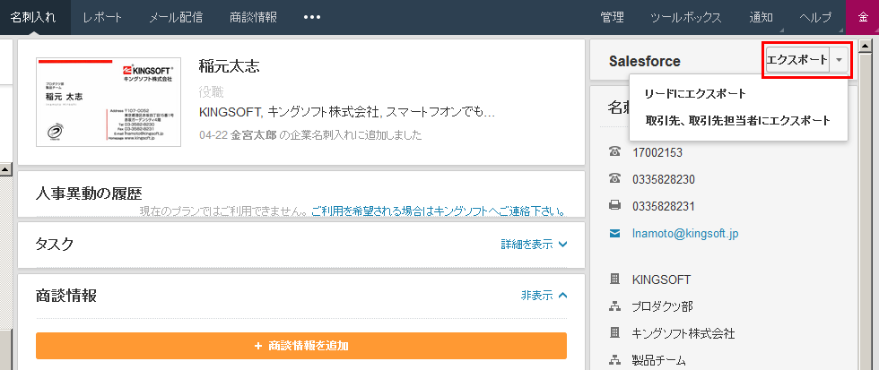The width and height of the screenshot is (879, 370).
Task: Click phone number 17002153
Action: click(x=657, y=152)
